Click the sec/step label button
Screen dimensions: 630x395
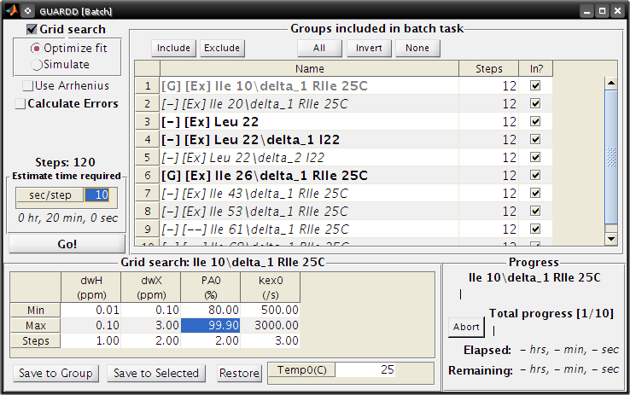(50, 195)
